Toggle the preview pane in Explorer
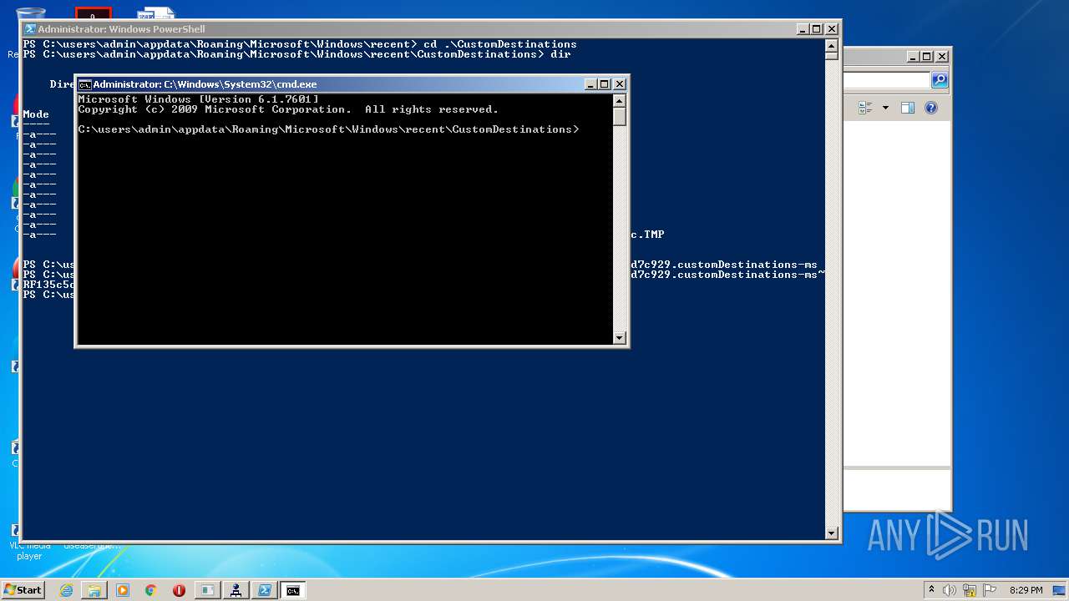The height and width of the screenshot is (601, 1069). click(908, 108)
